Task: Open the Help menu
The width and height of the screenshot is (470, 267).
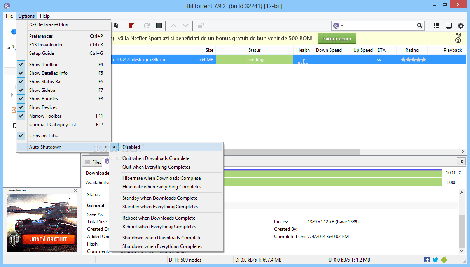Action: [x=45, y=16]
